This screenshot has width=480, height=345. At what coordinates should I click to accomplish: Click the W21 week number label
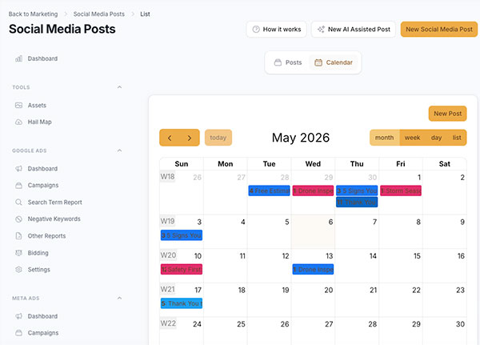167,289
